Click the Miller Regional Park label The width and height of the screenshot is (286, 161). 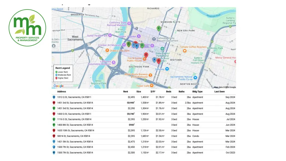pyautogui.click(x=99, y=82)
